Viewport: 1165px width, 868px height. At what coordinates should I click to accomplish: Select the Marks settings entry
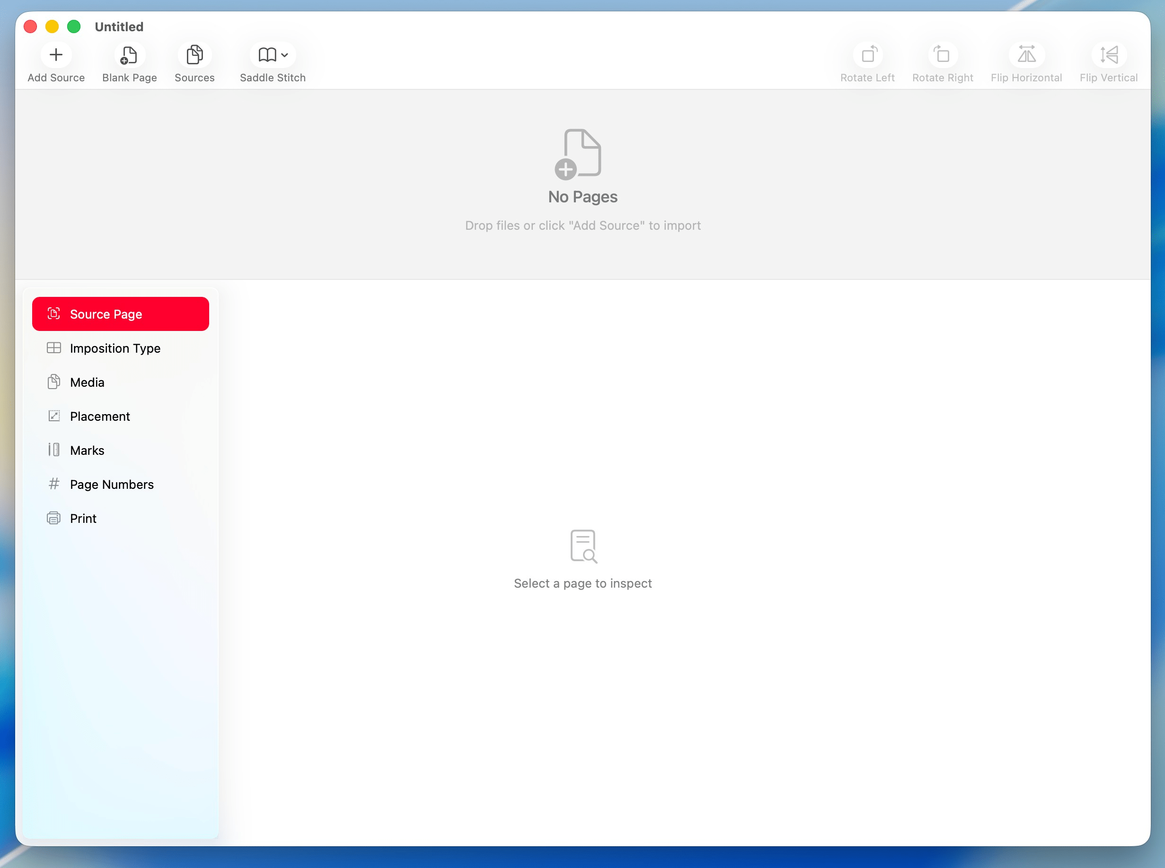pos(87,450)
